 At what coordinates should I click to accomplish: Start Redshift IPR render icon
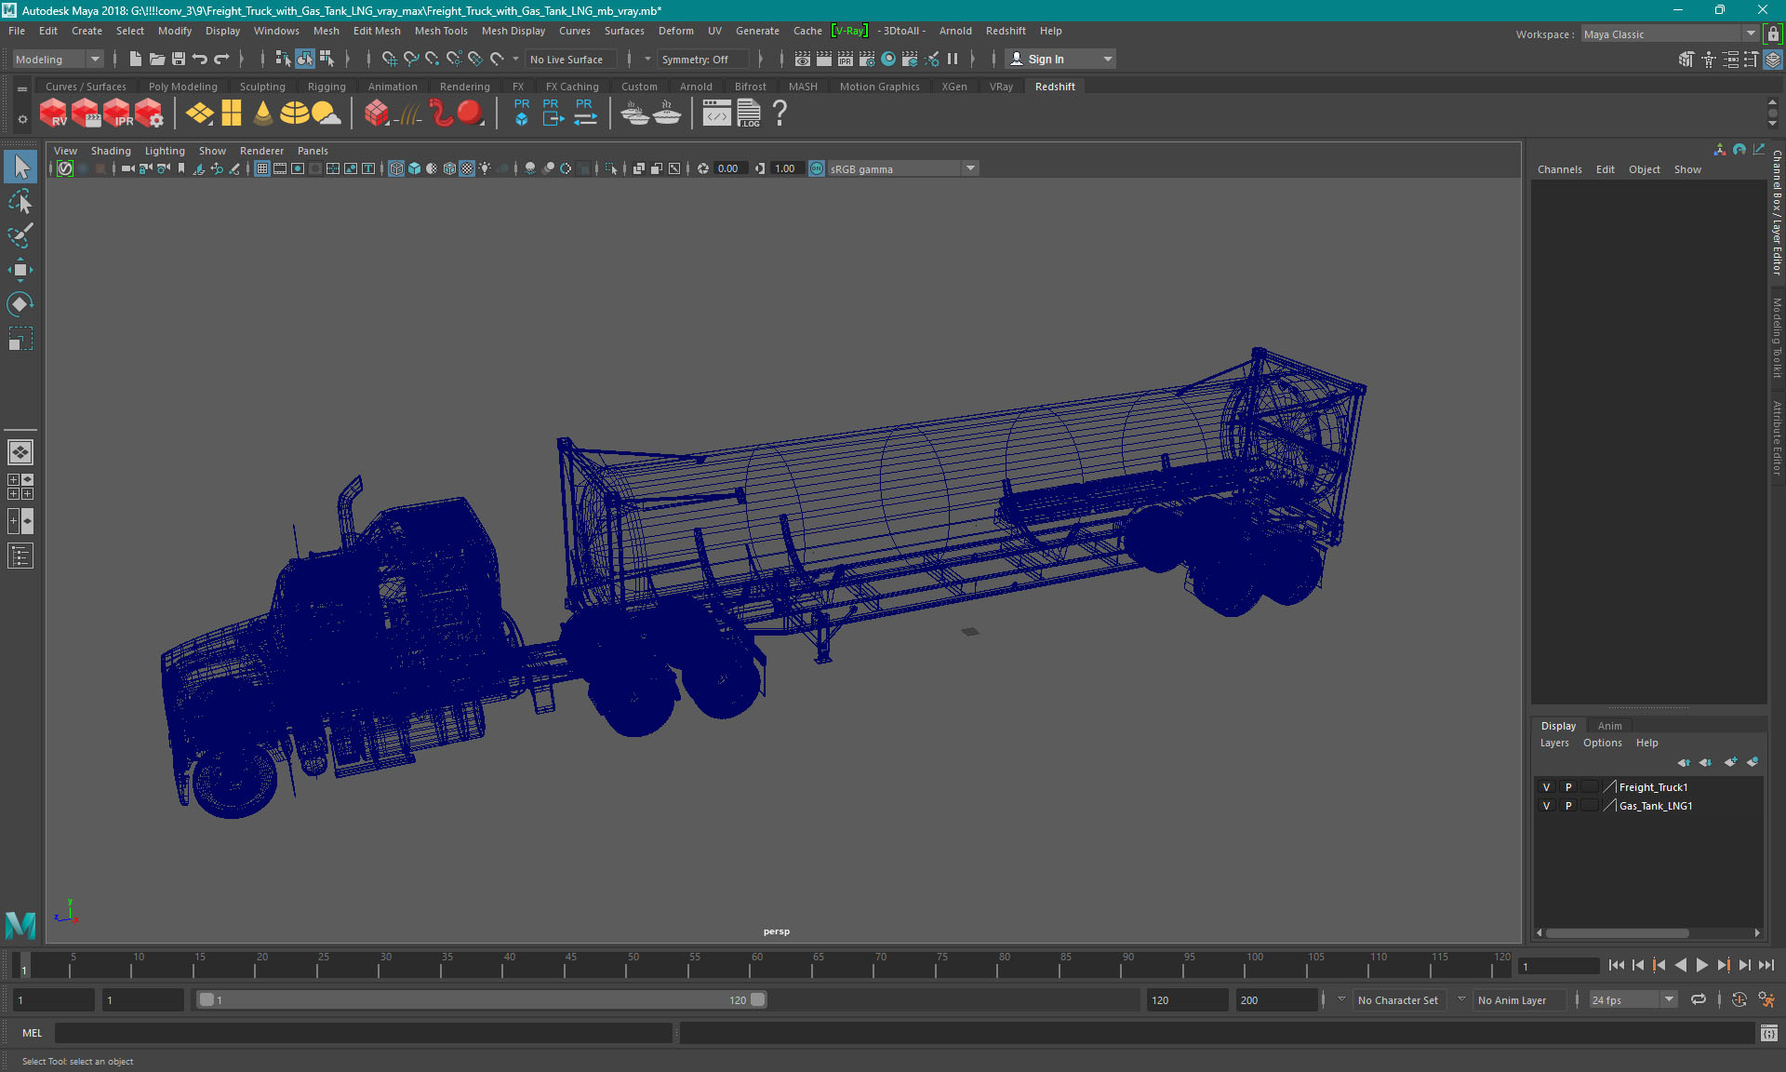117,114
